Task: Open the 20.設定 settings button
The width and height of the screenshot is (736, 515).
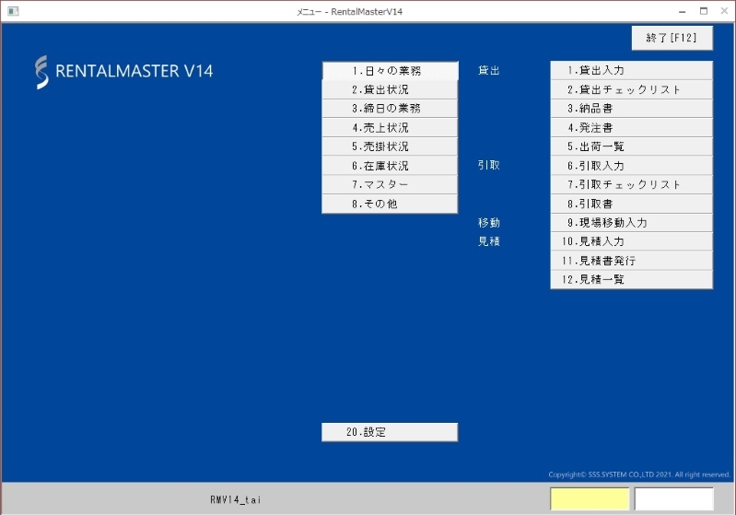Action: (390, 432)
